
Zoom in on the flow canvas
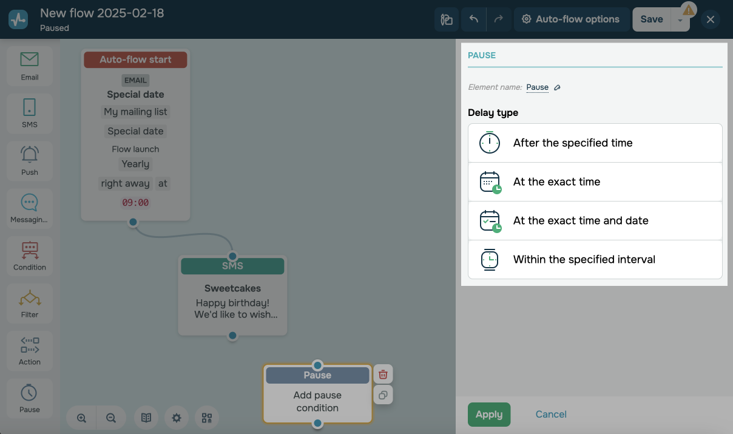tap(82, 418)
